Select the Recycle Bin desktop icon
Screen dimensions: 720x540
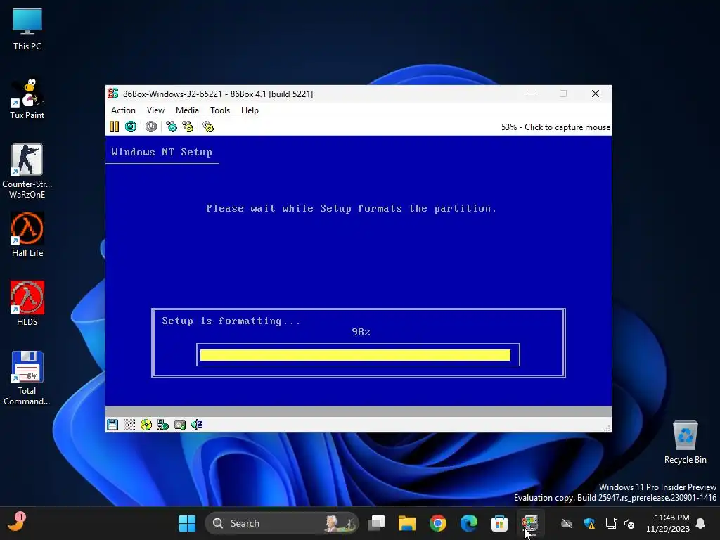pyautogui.click(x=685, y=442)
